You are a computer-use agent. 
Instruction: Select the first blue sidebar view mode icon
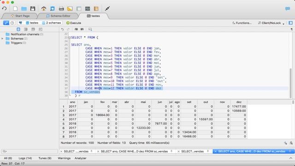point(18,29)
